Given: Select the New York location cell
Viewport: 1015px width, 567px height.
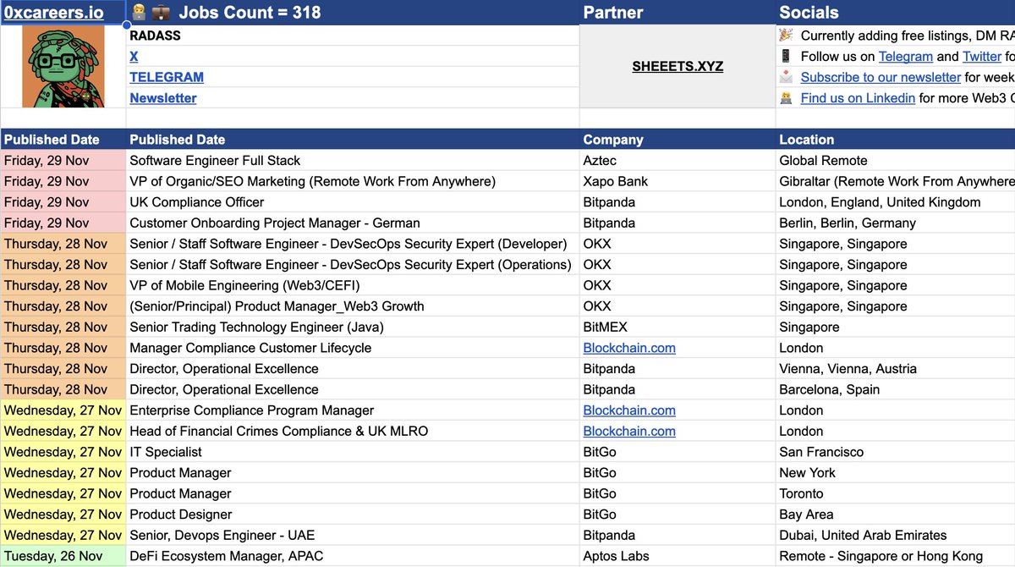Looking at the screenshot, I should tap(896, 473).
